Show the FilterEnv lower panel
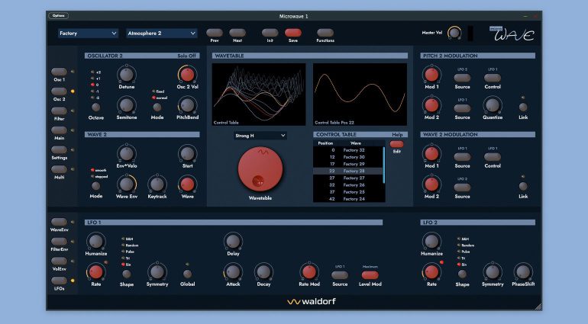Image resolution: width=588 pixels, height=324 pixels. tap(60, 242)
